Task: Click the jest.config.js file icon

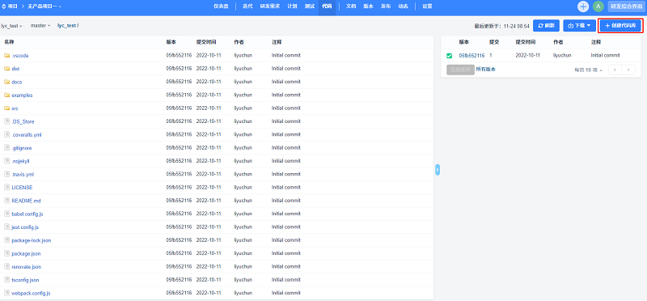Action: 6,227
